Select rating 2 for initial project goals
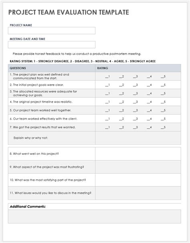Viewport: 190px width, 243px height. (121, 85)
